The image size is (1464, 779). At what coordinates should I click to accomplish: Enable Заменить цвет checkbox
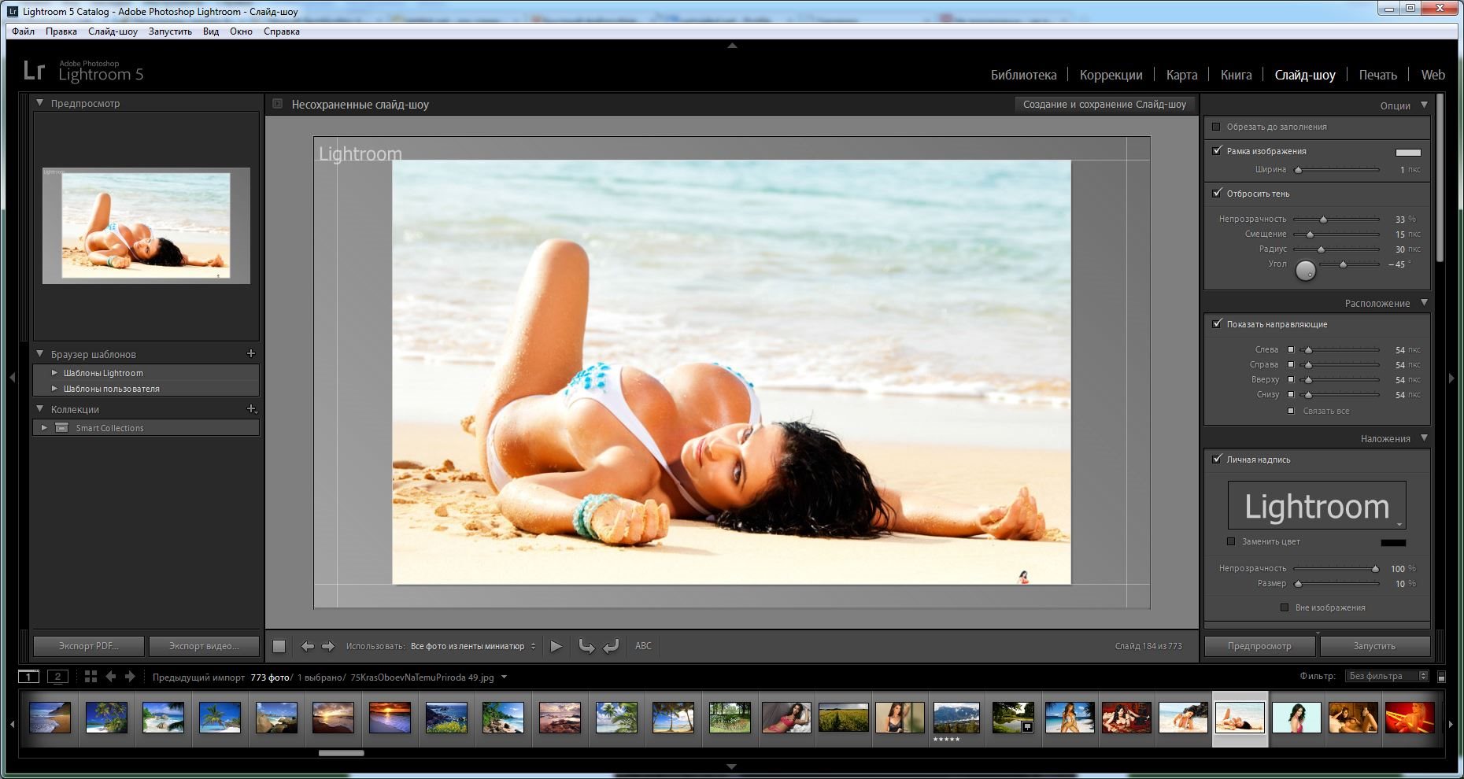pyautogui.click(x=1231, y=541)
